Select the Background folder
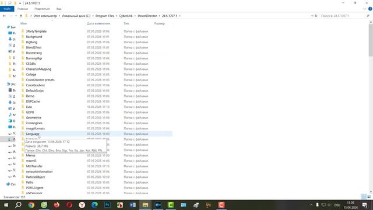The height and width of the screenshot is (210, 373). (x=34, y=37)
